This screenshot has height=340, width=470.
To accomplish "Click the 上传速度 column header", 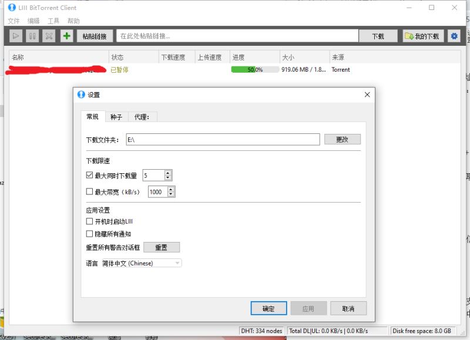I will click(x=213, y=57).
